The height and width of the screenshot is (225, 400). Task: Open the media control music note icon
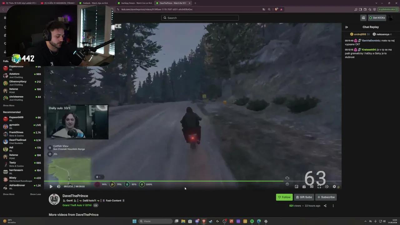(356, 9)
